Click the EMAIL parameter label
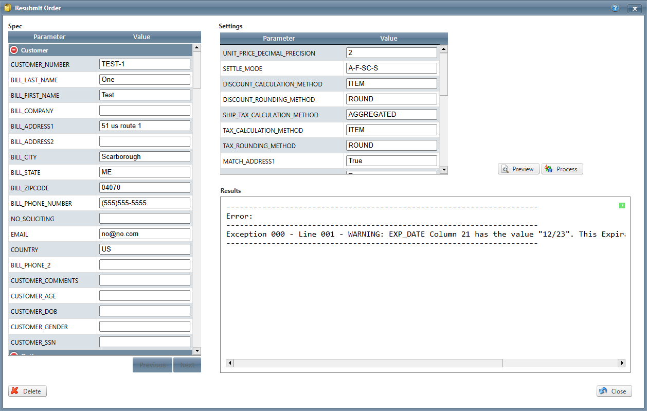 pos(20,235)
